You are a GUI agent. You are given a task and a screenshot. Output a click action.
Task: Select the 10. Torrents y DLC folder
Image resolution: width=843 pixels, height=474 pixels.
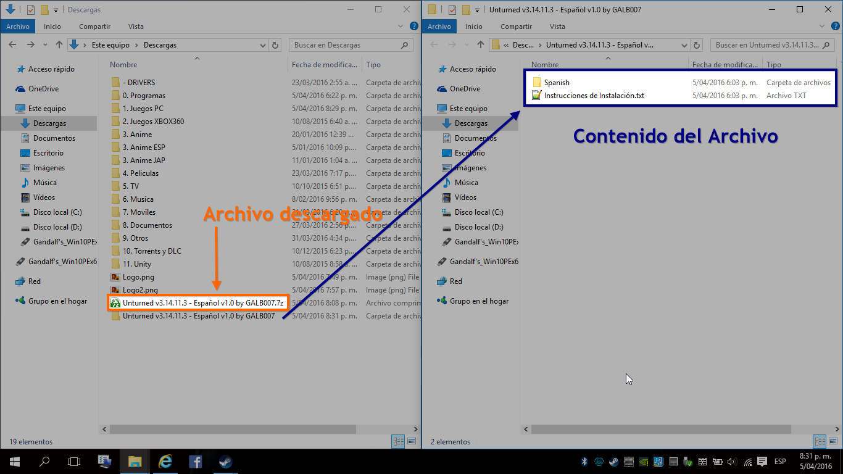[152, 251]
